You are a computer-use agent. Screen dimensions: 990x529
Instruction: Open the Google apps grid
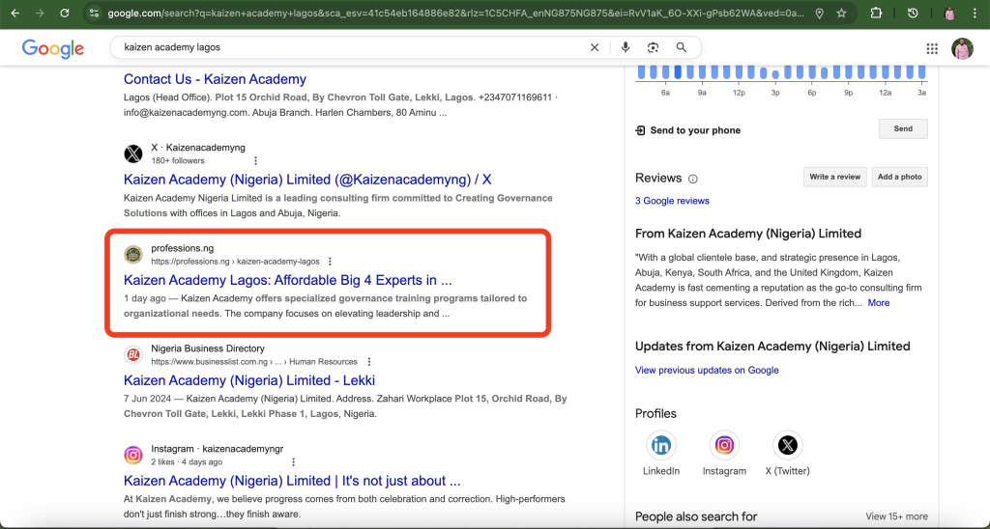pos(932,48)
